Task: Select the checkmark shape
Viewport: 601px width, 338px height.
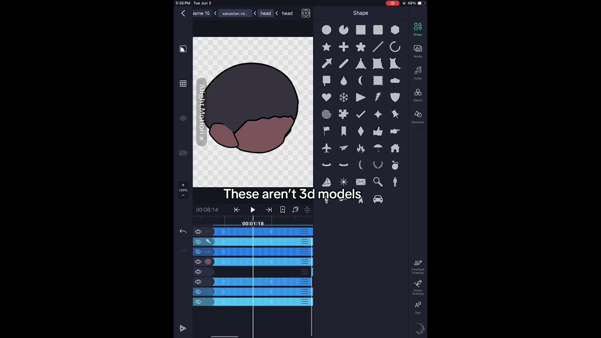Action: tap(361, 115)
